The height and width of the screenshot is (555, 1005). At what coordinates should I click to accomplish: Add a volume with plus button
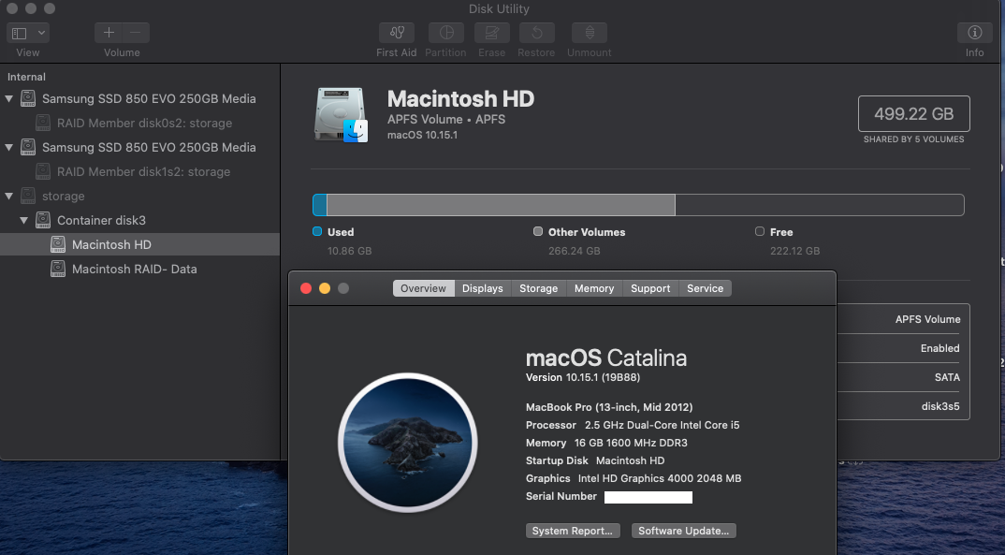(x=109, y=33)
